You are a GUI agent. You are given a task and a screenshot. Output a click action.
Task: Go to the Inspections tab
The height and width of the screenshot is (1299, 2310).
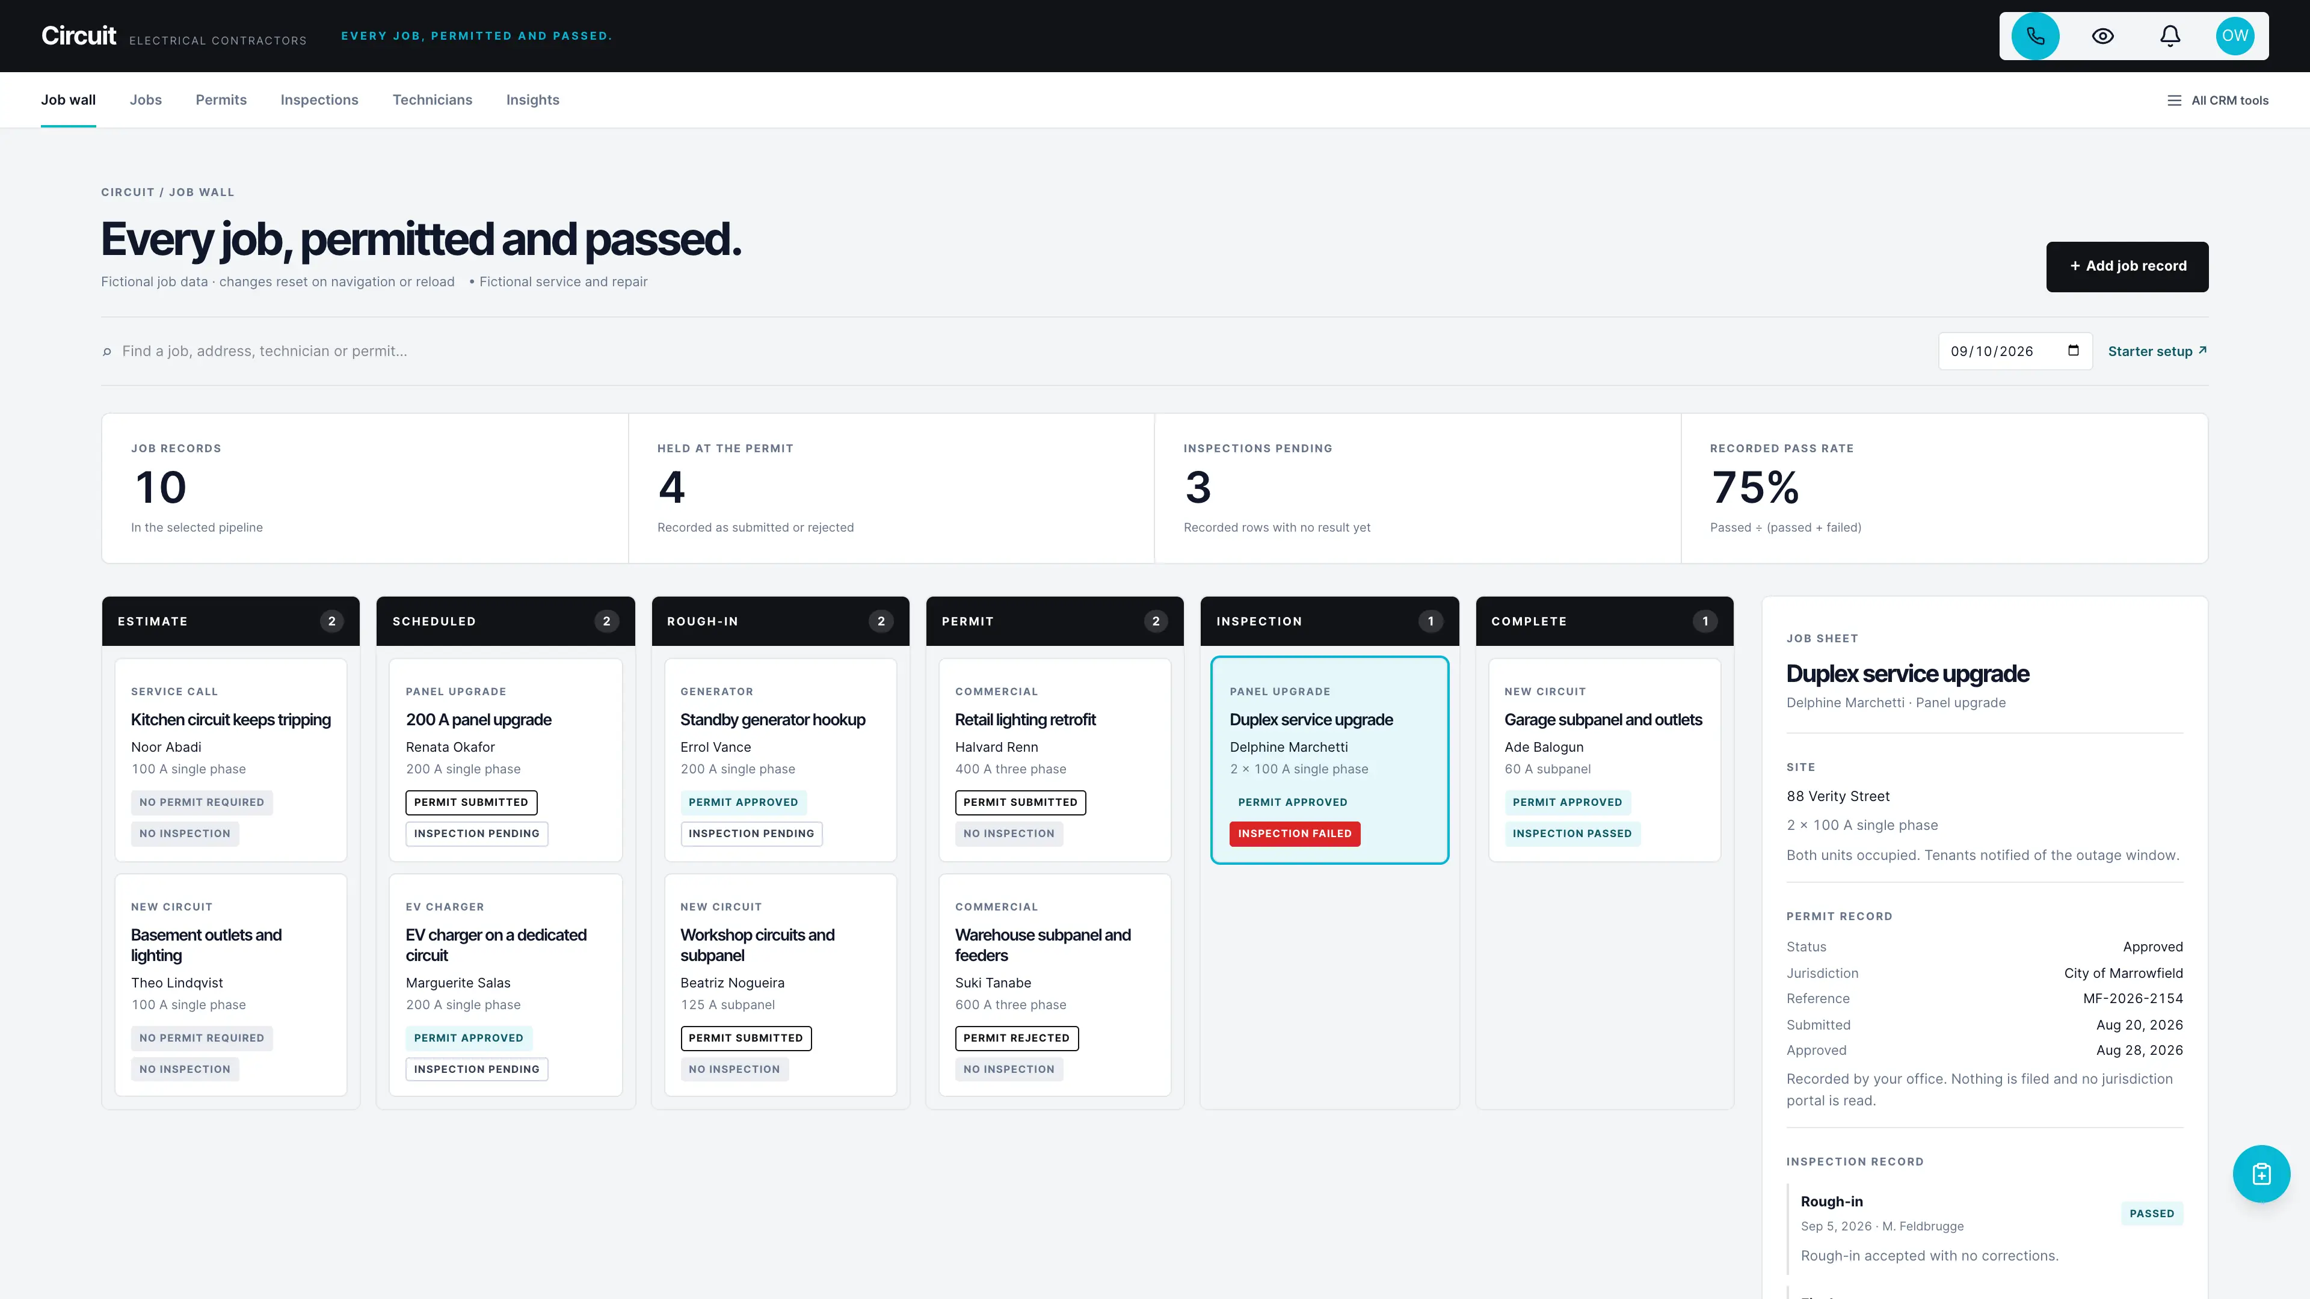click(x=319, y=100)
